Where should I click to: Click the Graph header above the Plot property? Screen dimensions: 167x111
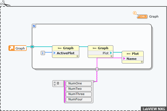coord(100,48)
